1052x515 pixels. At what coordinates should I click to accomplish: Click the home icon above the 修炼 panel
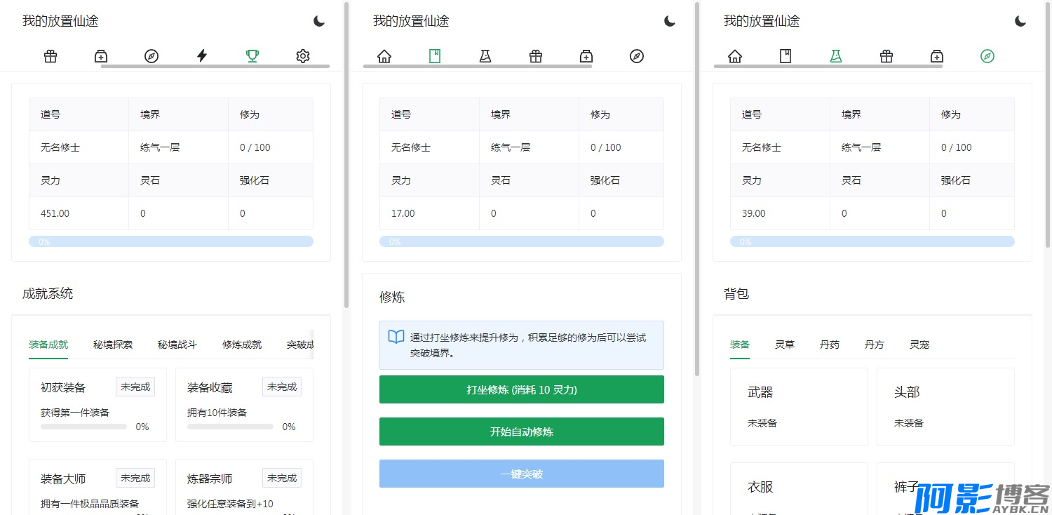coord(384,56)
